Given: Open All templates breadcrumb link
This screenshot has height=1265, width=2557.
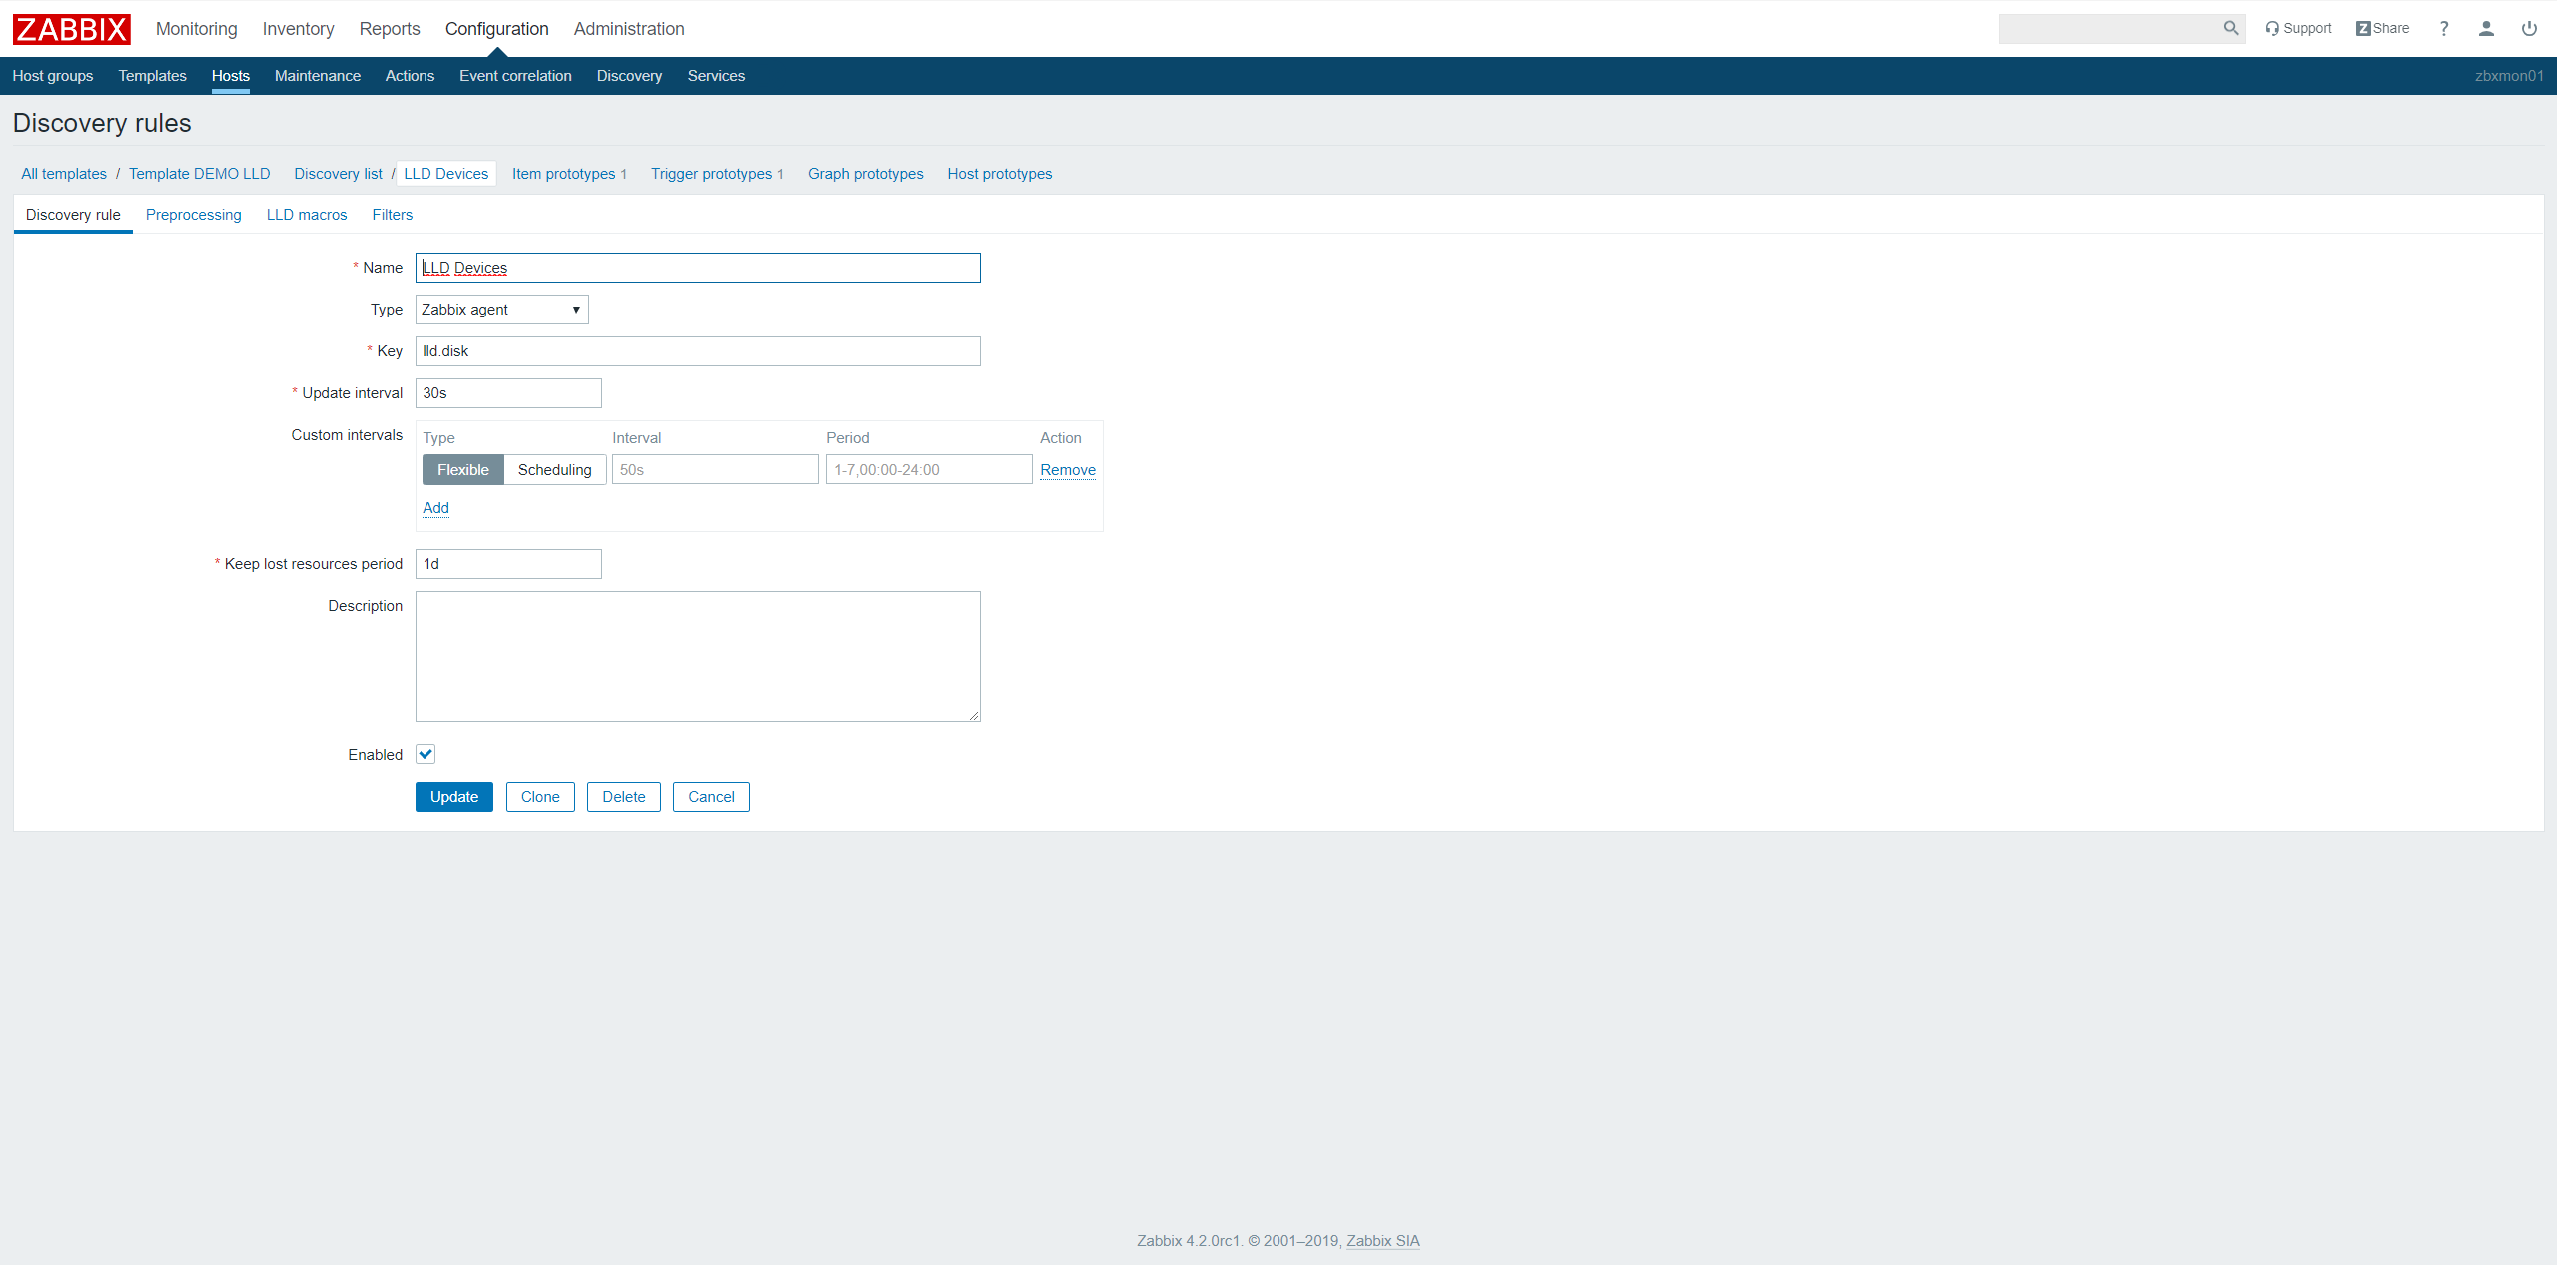Looking at the screenshot, I should tap(64, 174).
